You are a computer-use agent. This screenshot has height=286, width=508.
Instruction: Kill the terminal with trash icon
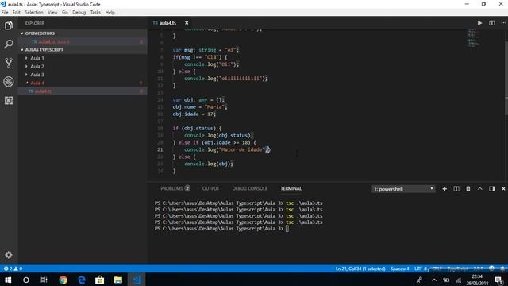468,189
